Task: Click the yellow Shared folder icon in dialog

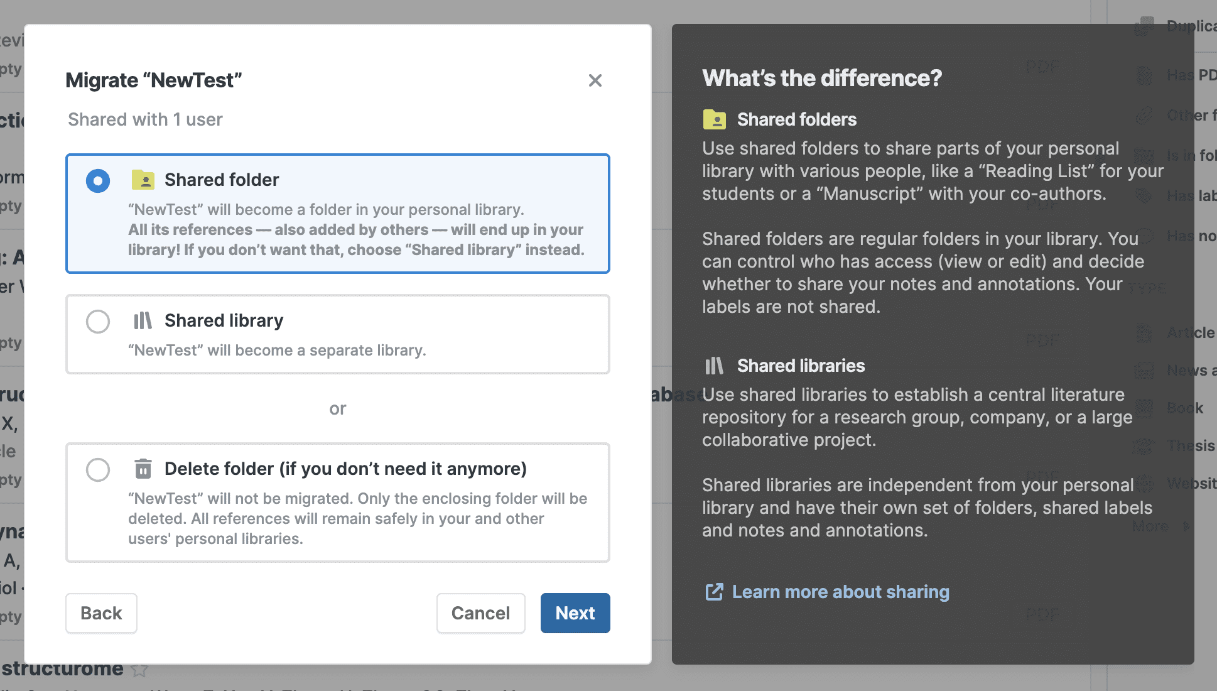Action: (143, 180)
